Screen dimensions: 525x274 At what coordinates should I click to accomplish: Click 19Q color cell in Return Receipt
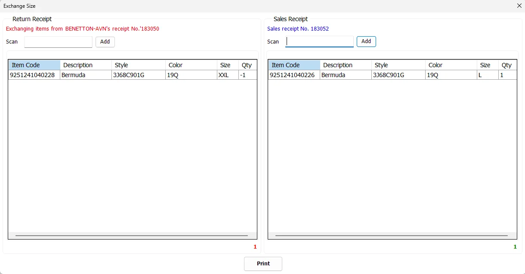click(191, 75)
